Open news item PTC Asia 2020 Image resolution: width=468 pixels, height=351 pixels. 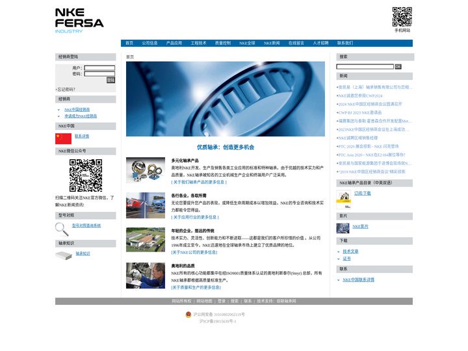pos(372,155)
